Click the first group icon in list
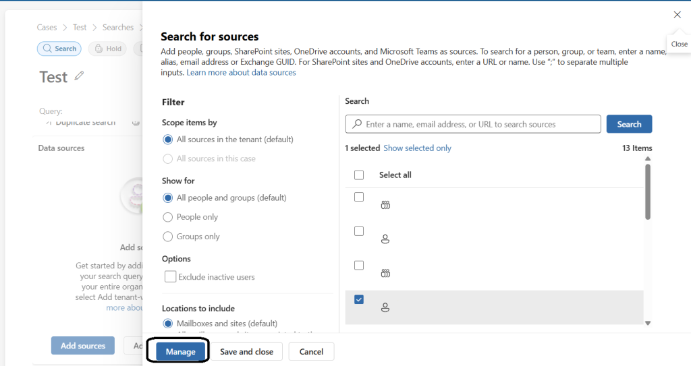691x366 pixels. pyautogui.click(x=385, y=205)
